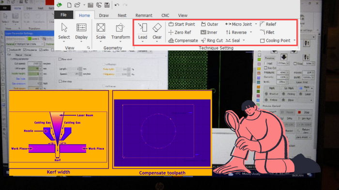This screenshot has height=190, width=339.
Task: Switch to the Nest ribbon tab
Action: 122,15
